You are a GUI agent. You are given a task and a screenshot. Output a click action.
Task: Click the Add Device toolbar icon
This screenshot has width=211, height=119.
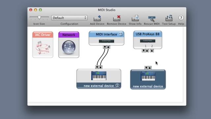click(97, 18)
